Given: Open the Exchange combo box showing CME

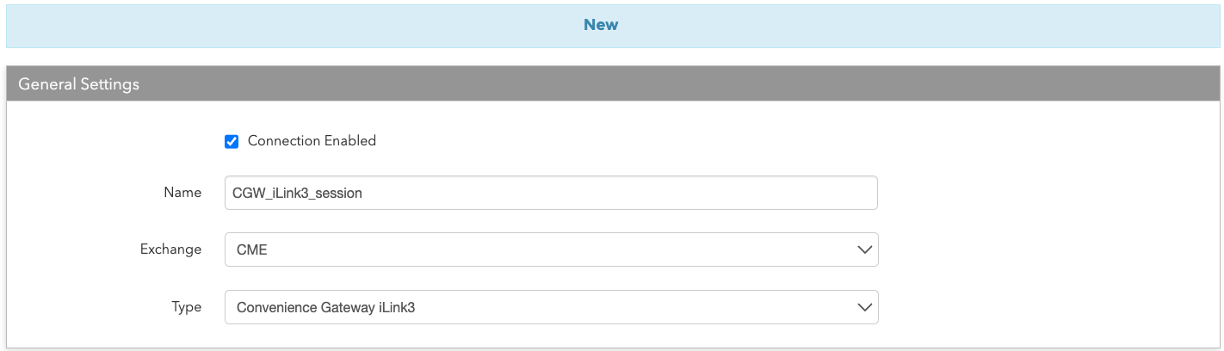Looking at the screenshot, I should (x=551, y=249).
